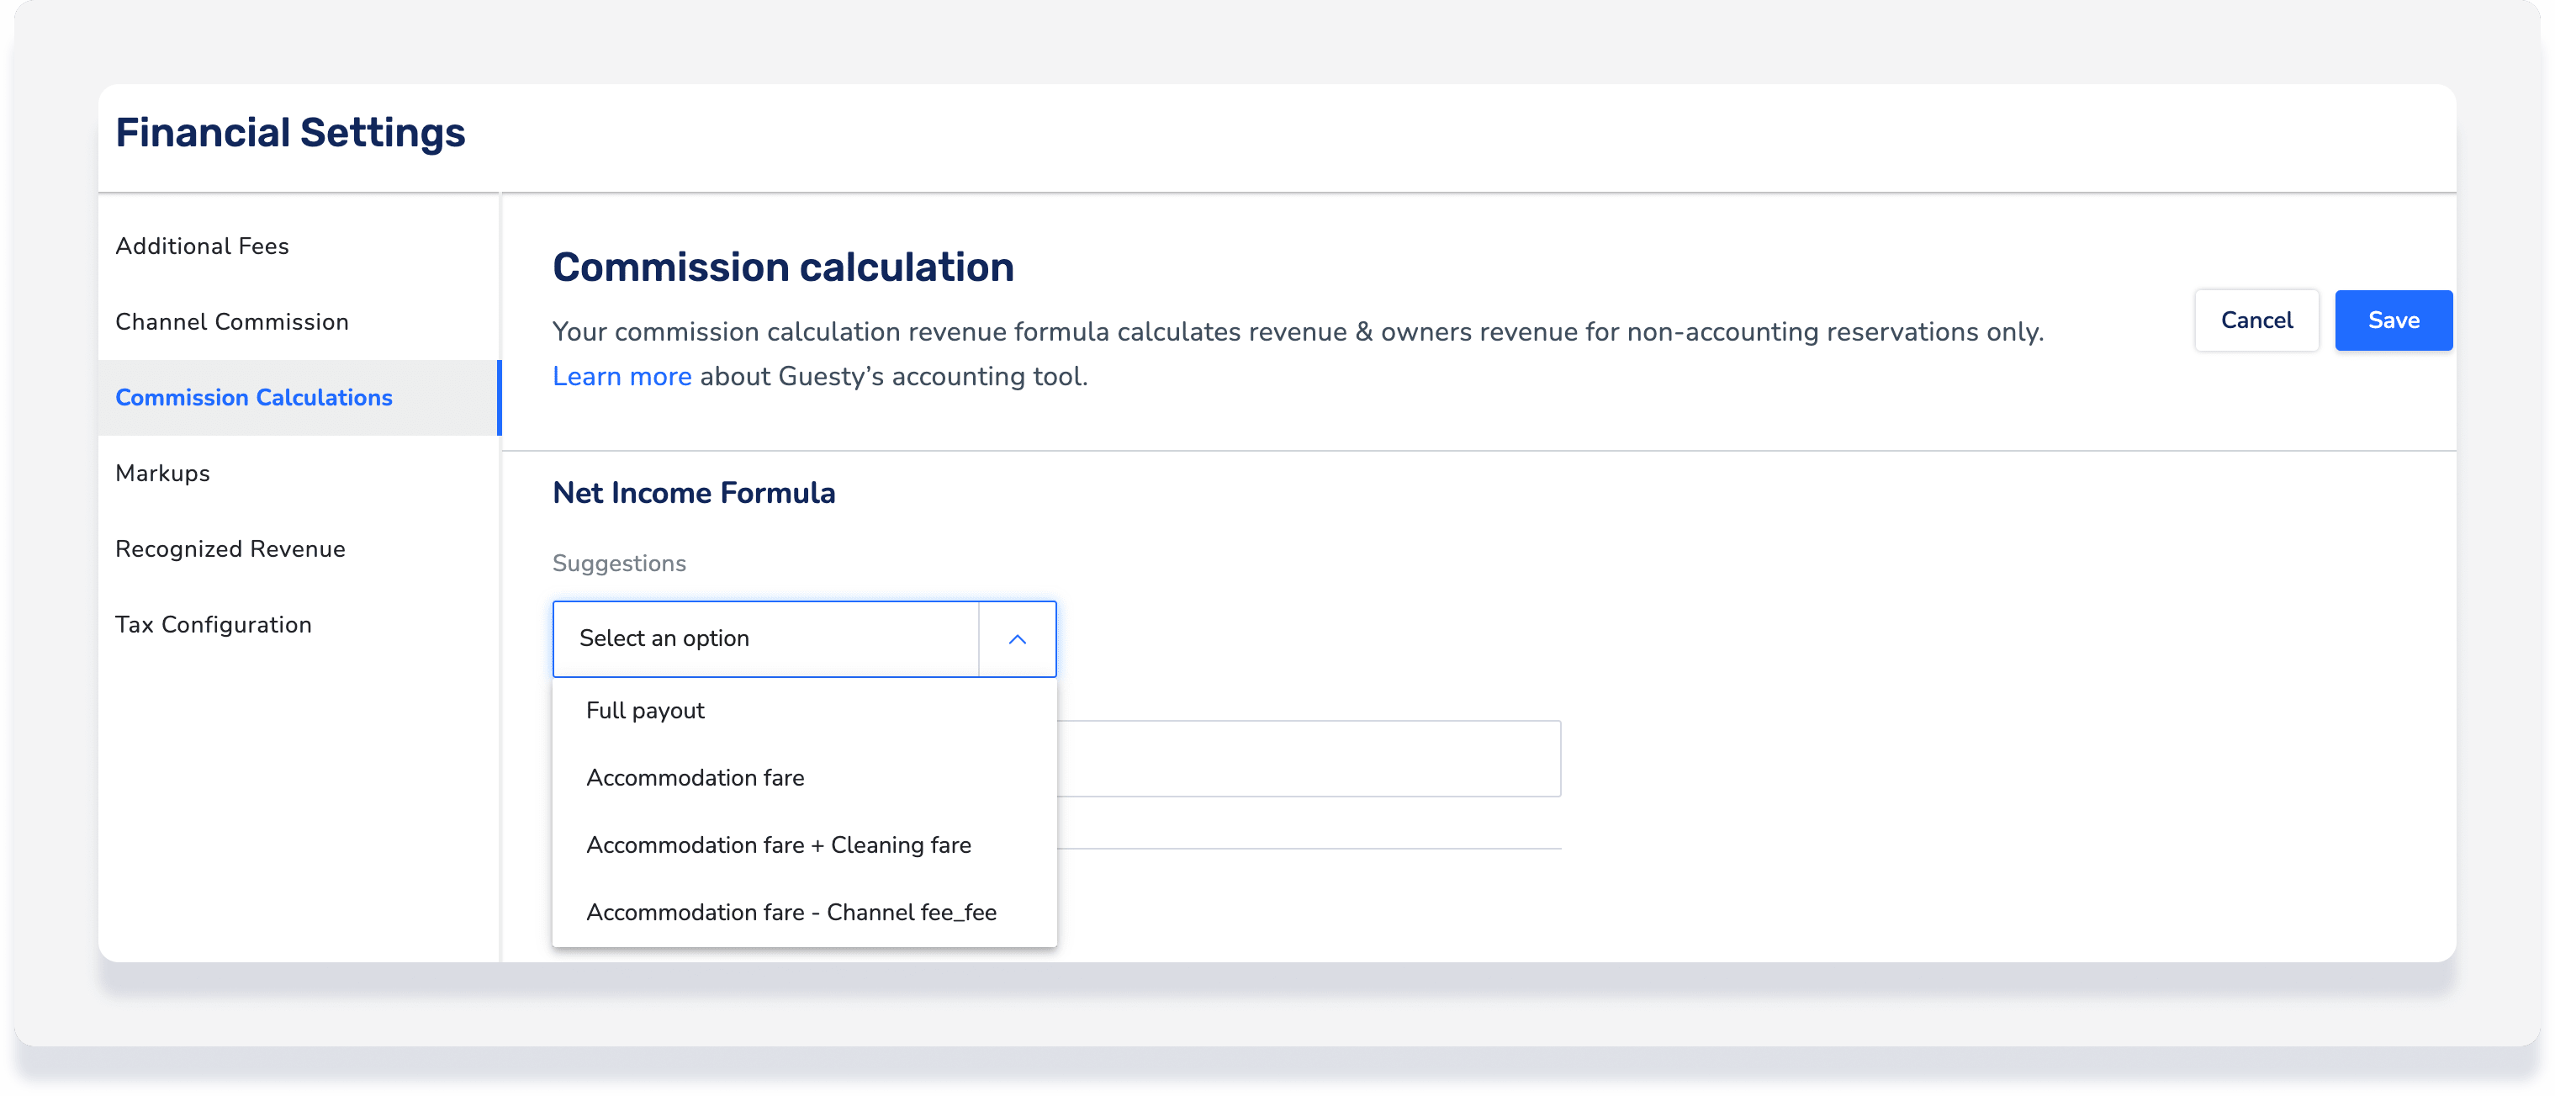This screenshot has width=2555, height=1096.
Task: Click the formula input field beside the dropdown
Action: tap(1309, 759)
